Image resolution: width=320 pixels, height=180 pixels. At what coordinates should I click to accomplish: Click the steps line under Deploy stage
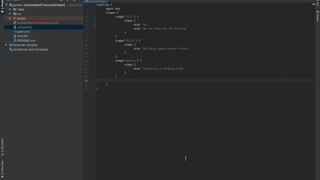pos(130,64)
